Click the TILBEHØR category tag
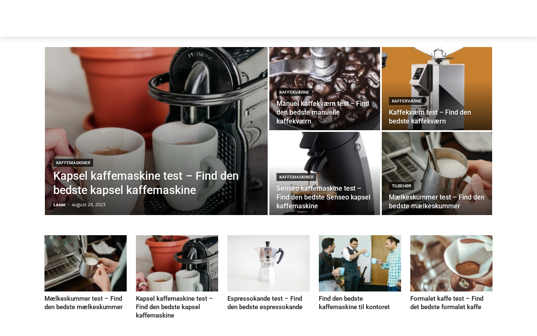Viewport: 537px width, 336px height. [x=401, y=186]
